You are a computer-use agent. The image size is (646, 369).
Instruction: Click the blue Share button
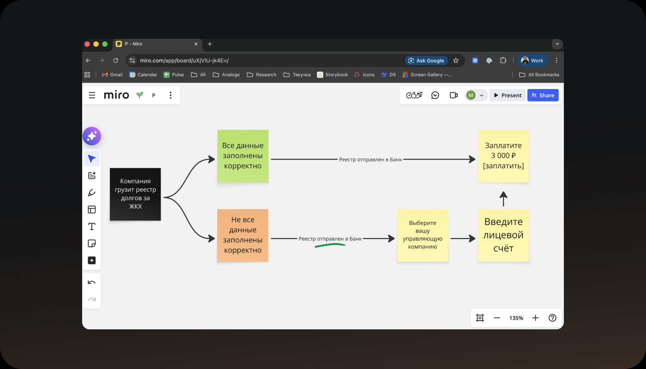coord(543,95)
